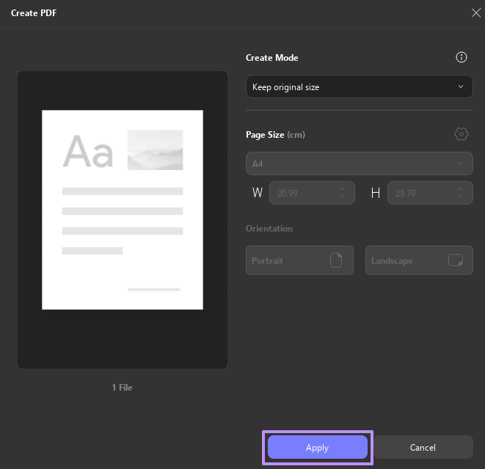This screenshot has height=469, width=485.
Task: Open the A4 page size dropdown
Action: tap(359, 163)
